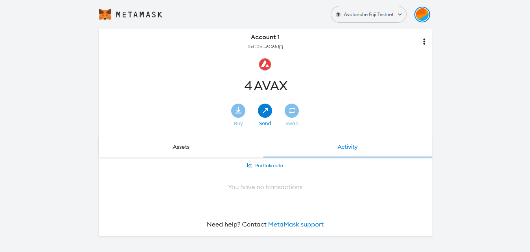The height and width of the screenshot is (252, 530).
Task: Click the Buy download-arrow icon
Action: tap(238, 111)
